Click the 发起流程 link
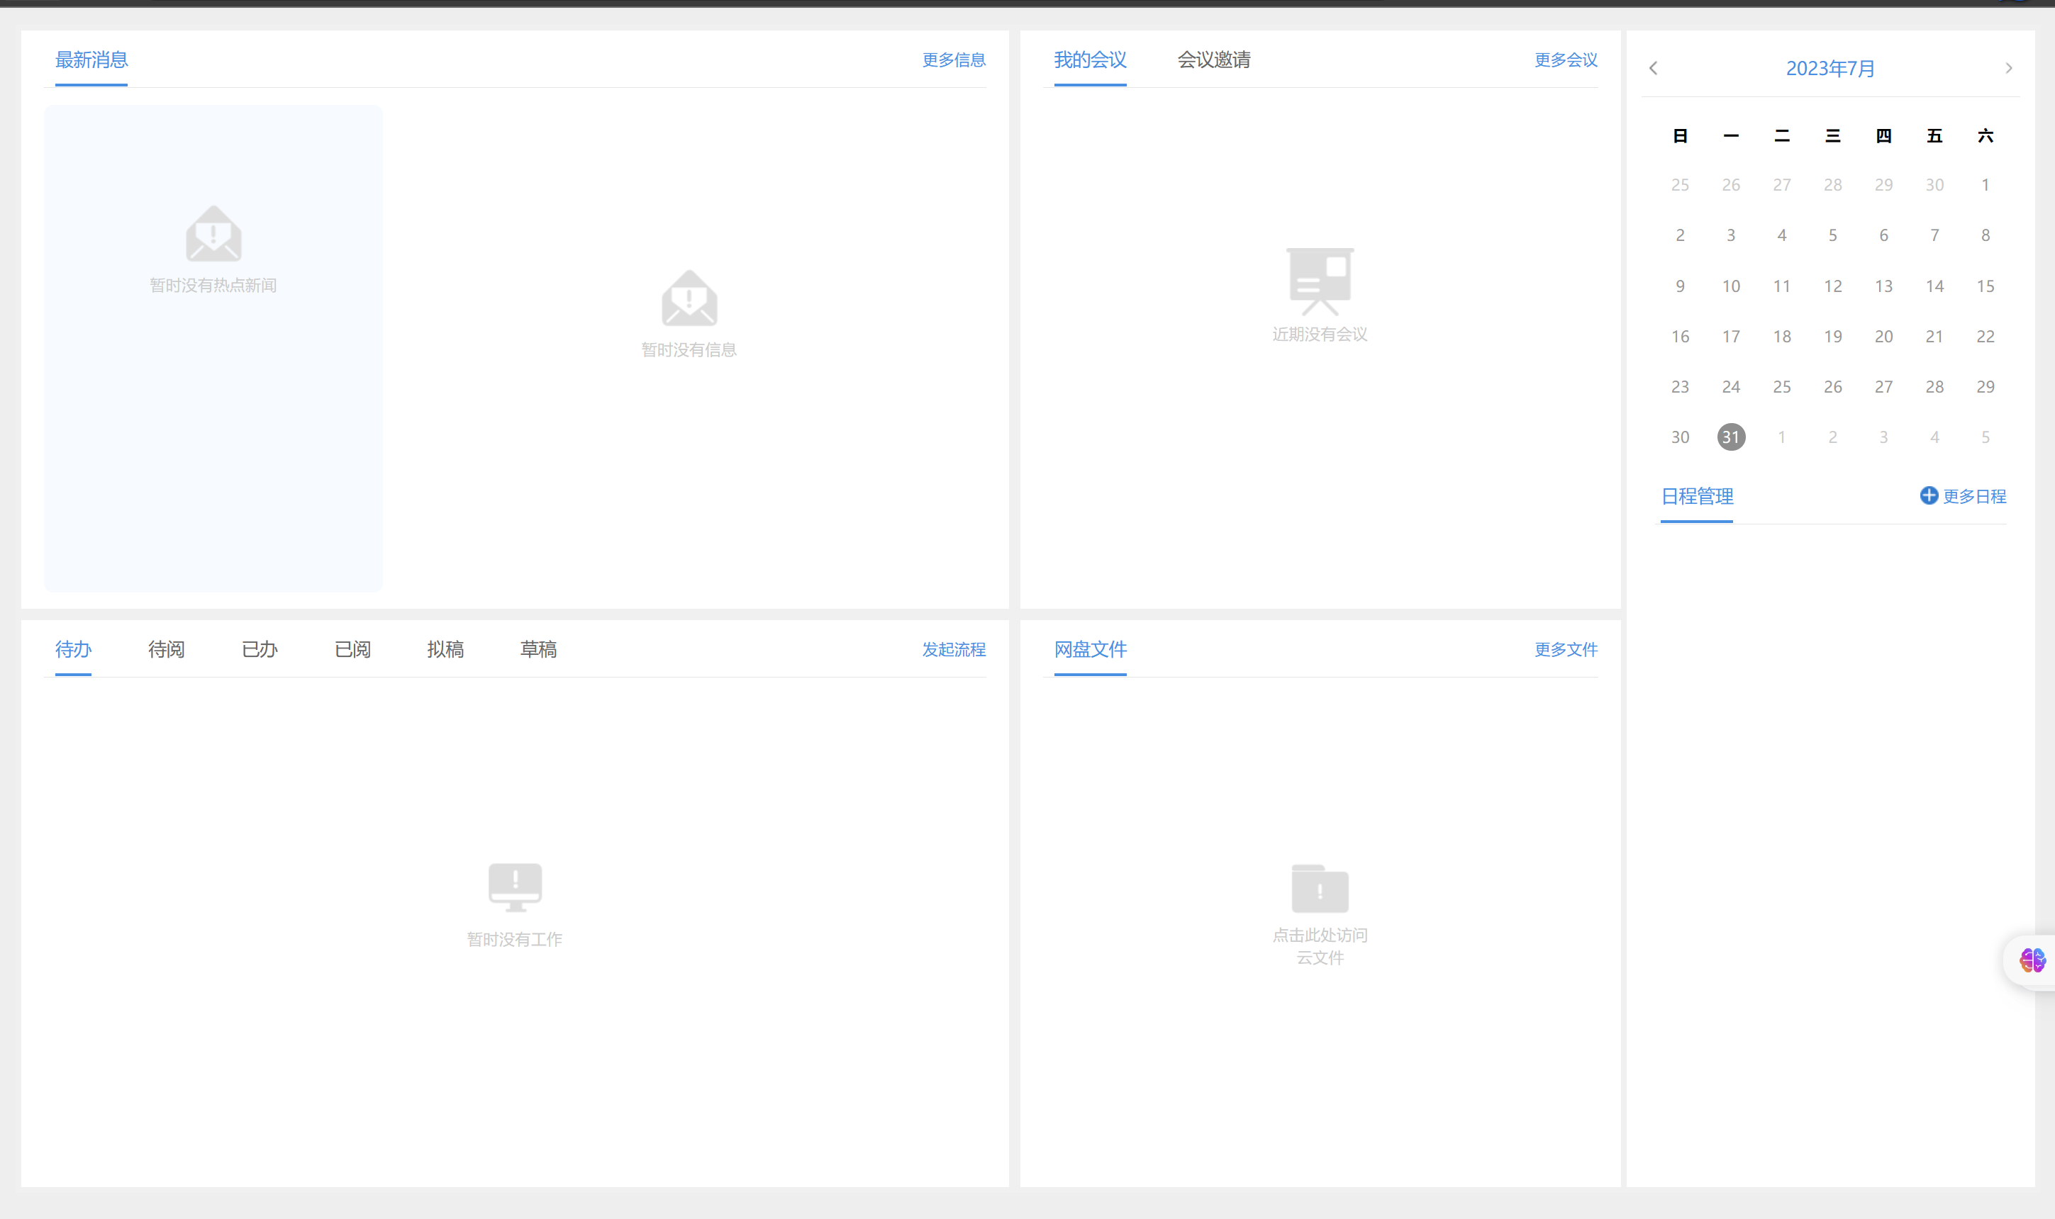Screen dimensions: 2055x1219 pos(953,650)
